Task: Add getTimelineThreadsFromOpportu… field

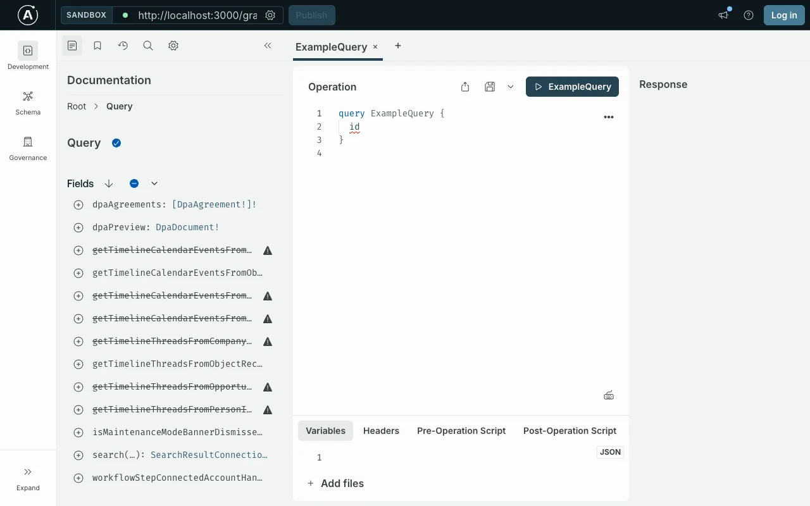Action: click(78, 387)
